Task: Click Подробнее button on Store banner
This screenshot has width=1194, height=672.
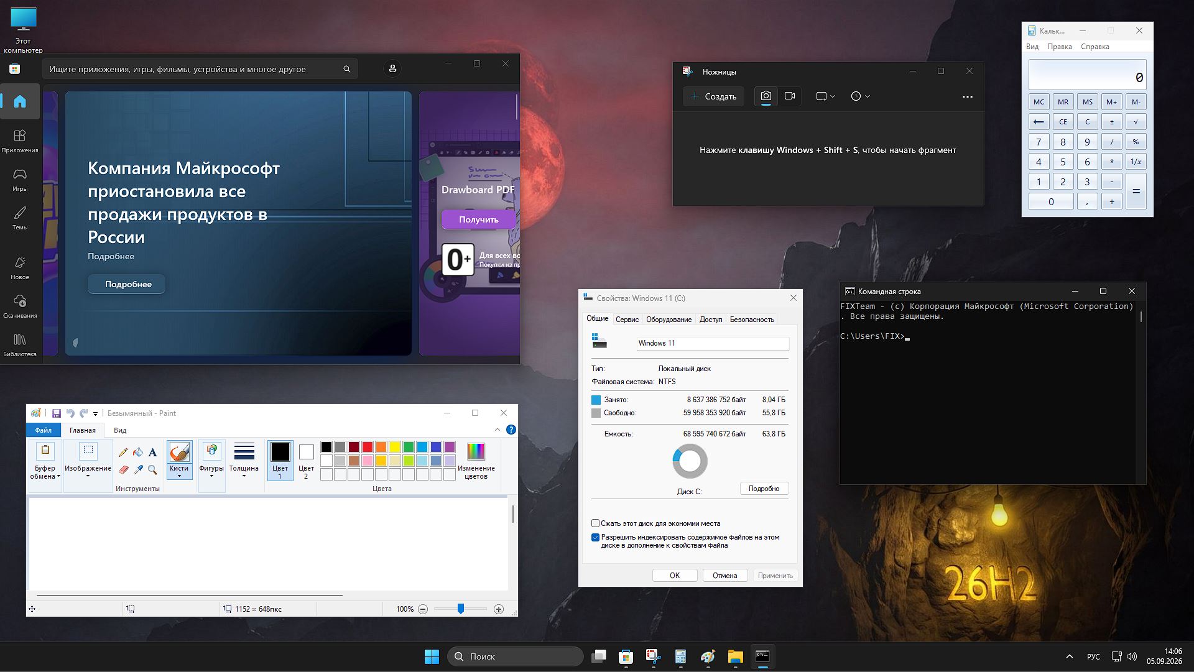Action: click(x=128, y=284)
